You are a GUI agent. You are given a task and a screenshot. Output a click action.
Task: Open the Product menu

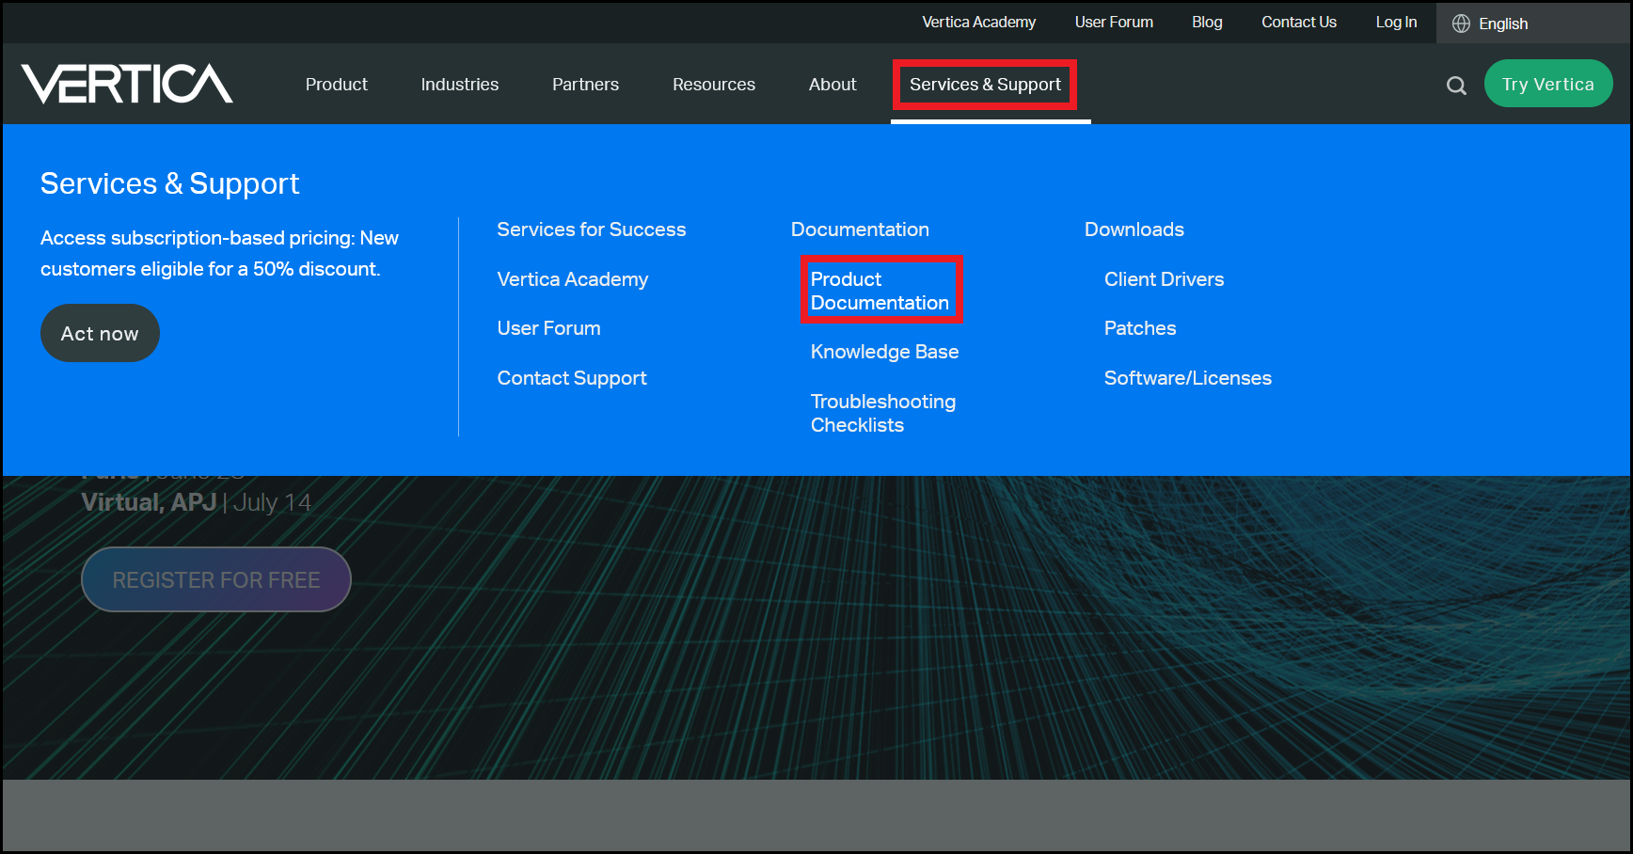point(337,85)
